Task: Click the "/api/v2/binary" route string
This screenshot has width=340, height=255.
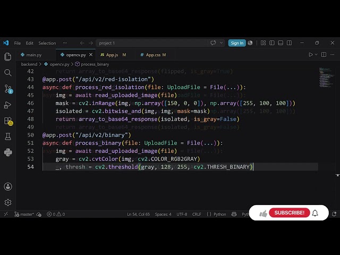Action: [x=101, y=135]
